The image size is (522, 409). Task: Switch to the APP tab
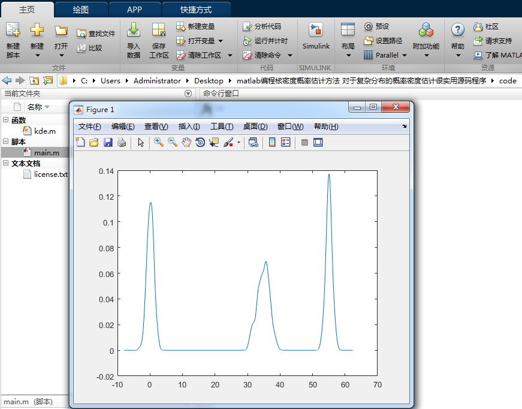pyautogui.click(x=134, y=10)
